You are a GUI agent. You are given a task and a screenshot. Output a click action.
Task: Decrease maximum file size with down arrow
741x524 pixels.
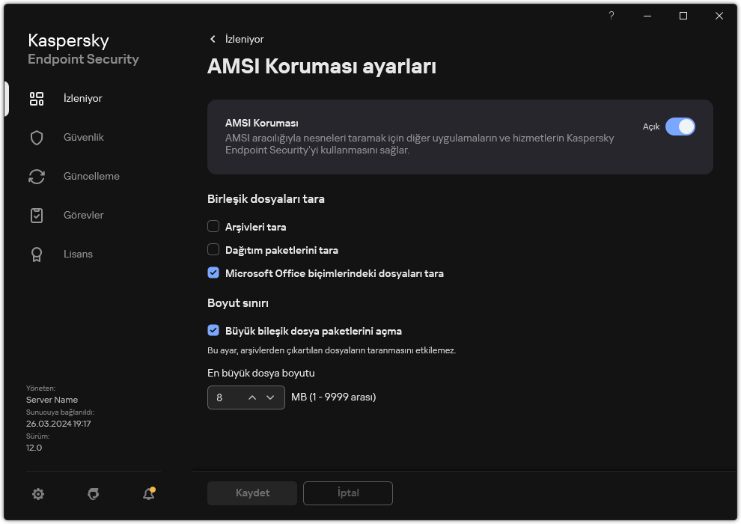pyautogui.click(x=272, y=397)
